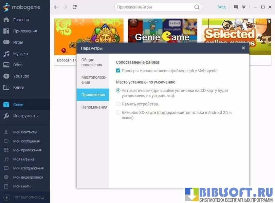Click the search magnifier icon
Image resolution: width=275 pixels, height=203 pixels.
pyautogui.click(x=197, y=7)
